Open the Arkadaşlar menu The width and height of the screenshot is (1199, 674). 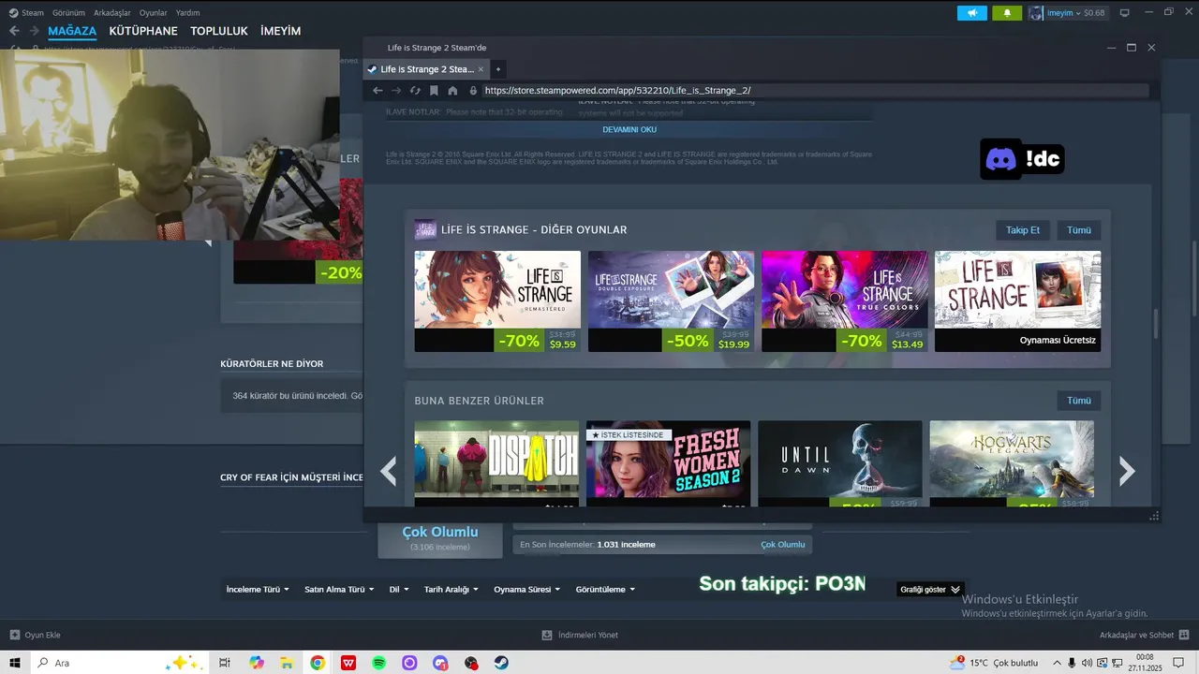(x=112, y=13)
